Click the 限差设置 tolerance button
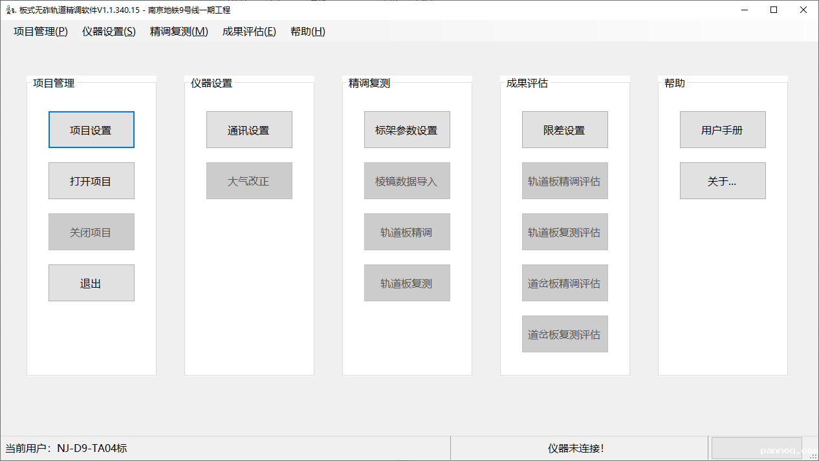The image size is (819, 461). (565, 130)
